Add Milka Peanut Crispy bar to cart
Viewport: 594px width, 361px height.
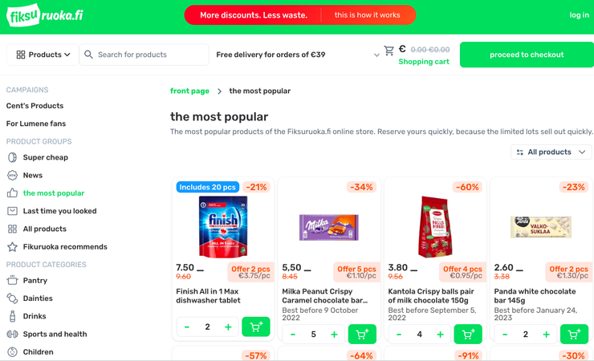(362, 335)
